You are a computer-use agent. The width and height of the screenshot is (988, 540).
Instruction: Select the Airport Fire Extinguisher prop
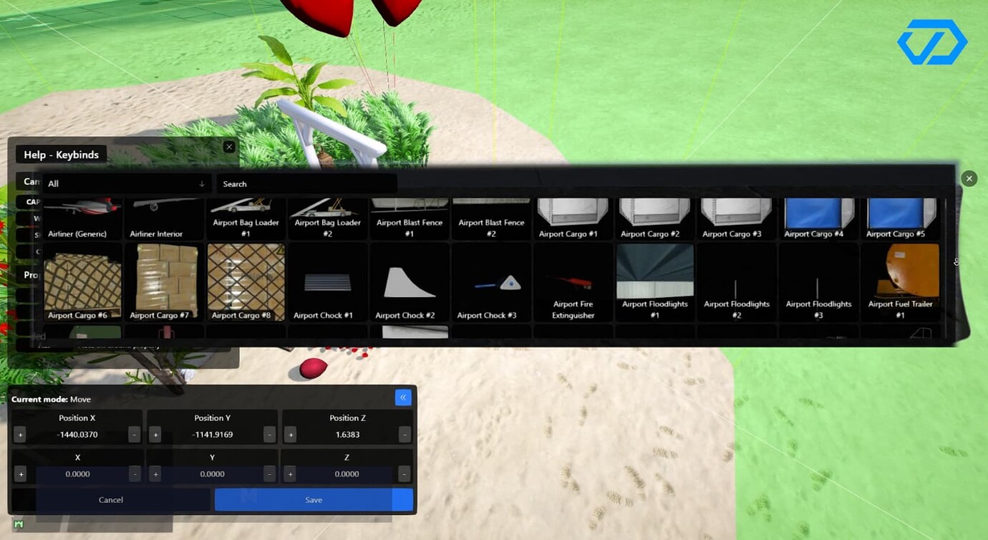573,281
